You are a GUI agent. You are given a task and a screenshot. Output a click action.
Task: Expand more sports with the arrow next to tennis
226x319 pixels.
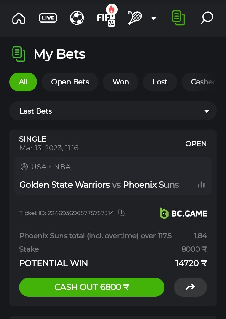pos(154,18)
